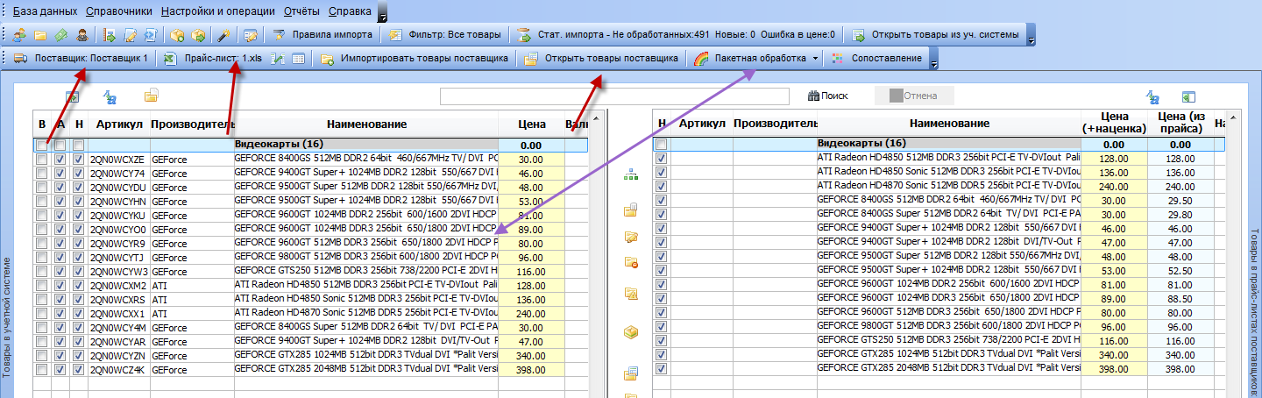This screenshot has height=398, width=1262.
Task: Click the export icon above left table
Action: pos(74,96)
